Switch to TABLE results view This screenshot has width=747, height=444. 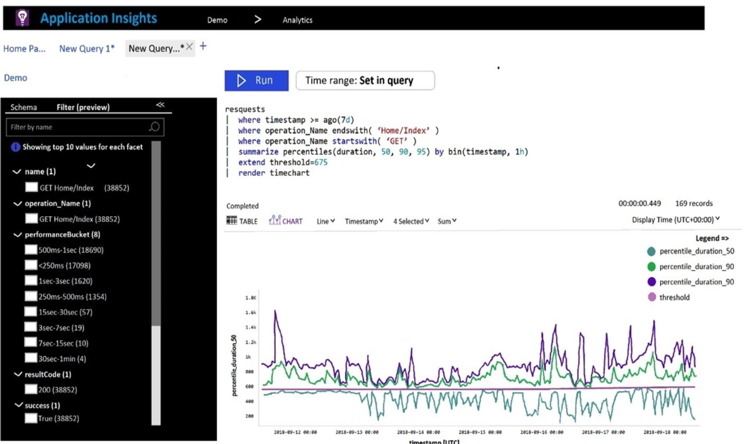tap(242, 221)
